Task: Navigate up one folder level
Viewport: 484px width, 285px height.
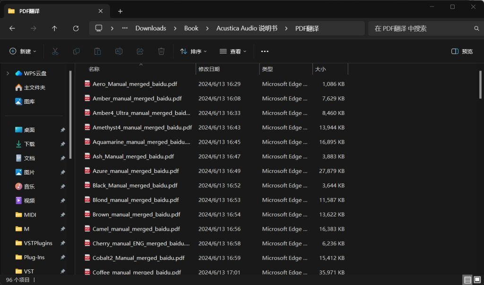Action: pyautogui.click(x=54, y=28)
